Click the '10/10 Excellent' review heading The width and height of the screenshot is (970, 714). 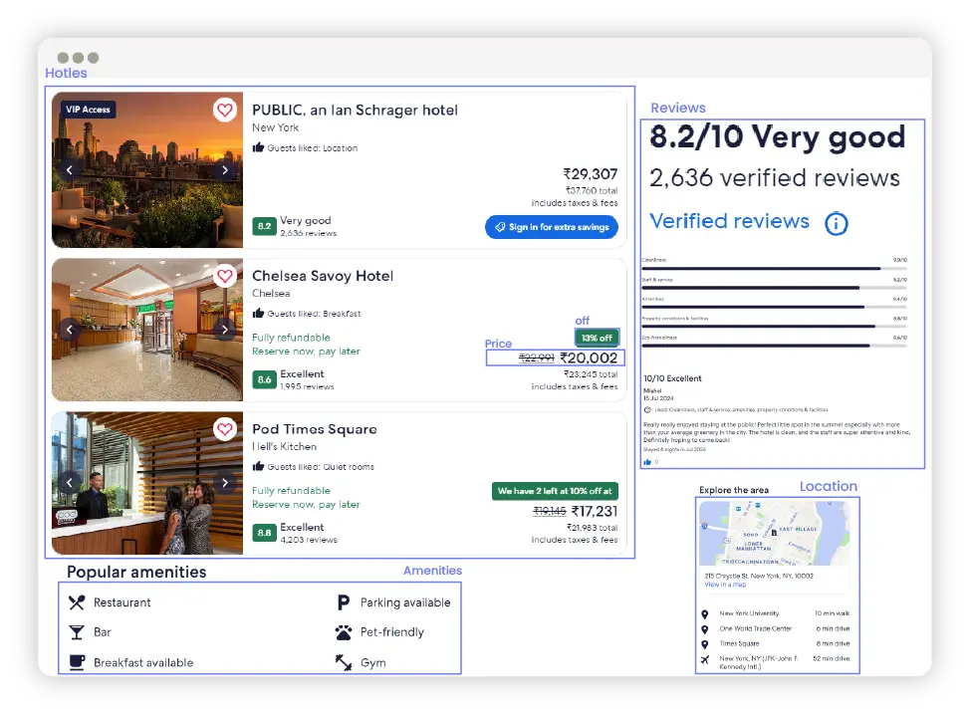tap(672, 378)
